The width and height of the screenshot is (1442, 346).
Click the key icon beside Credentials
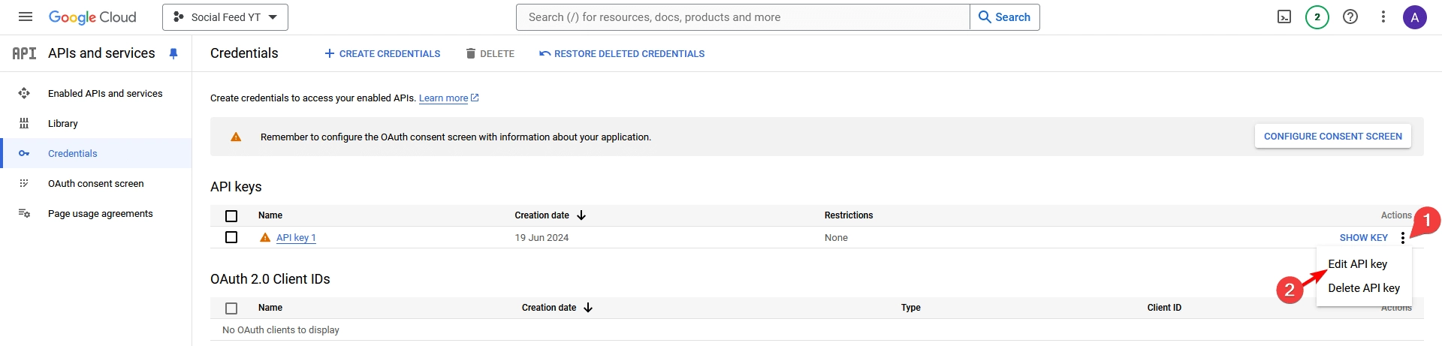tap(24, 153)
